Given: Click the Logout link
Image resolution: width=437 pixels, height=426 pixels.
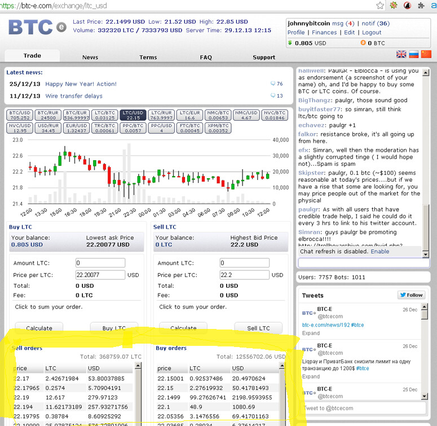Looking at the screenshot, I should coord(372,32).
